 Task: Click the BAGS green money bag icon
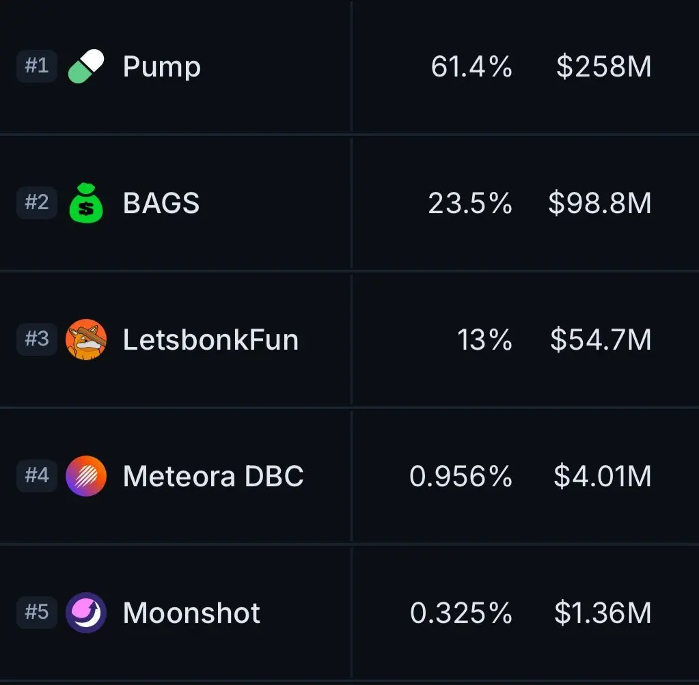(86, 203)
